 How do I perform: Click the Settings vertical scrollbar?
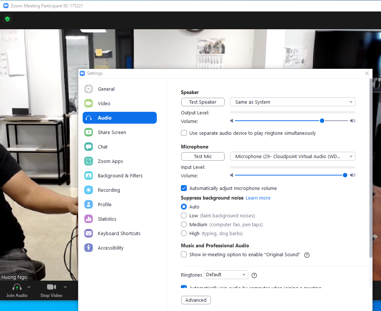pyautogui.click(x=371, y=168)
